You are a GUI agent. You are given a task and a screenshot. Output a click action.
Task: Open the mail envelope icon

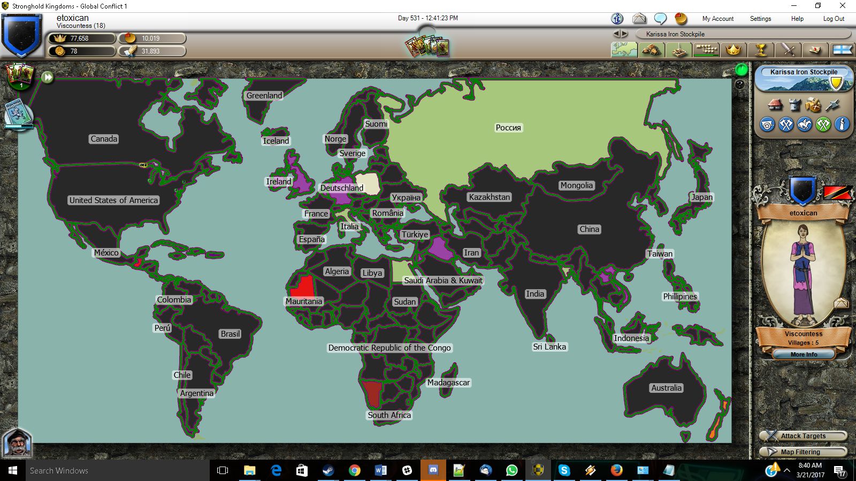[x=639, y=19]
